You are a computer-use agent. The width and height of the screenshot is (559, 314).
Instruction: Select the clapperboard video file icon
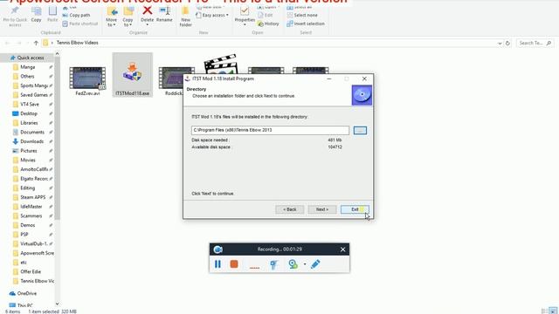click(x=220, y=64)
